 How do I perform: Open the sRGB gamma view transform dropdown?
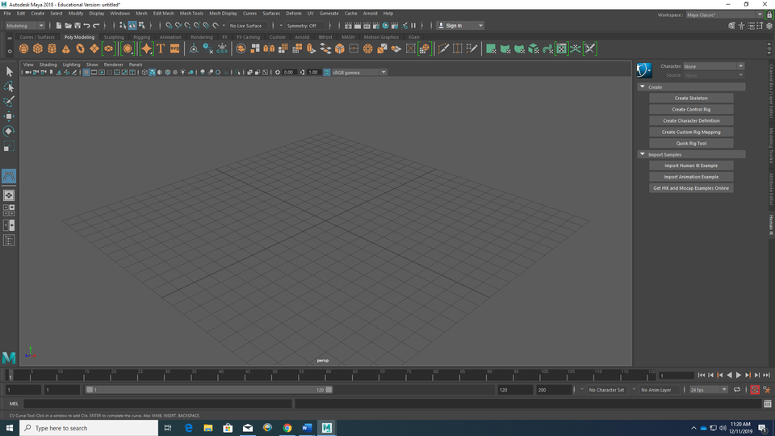coord(359,72)
